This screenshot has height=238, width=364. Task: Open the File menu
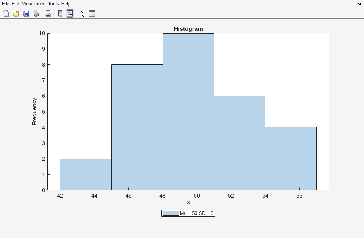point(6,4)
